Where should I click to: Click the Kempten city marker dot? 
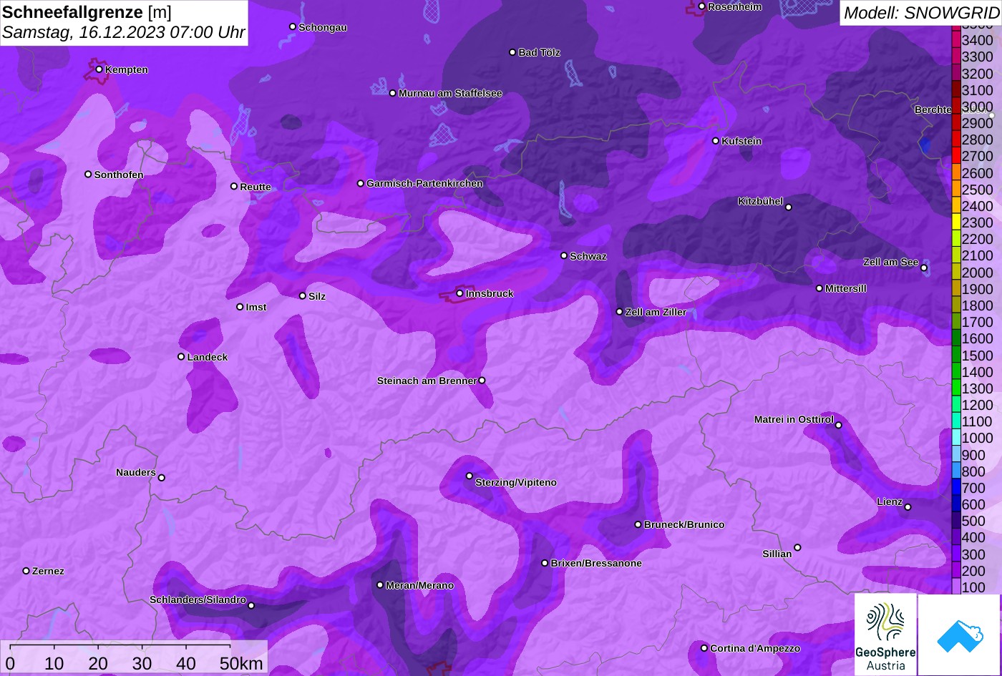coord(99,69)
